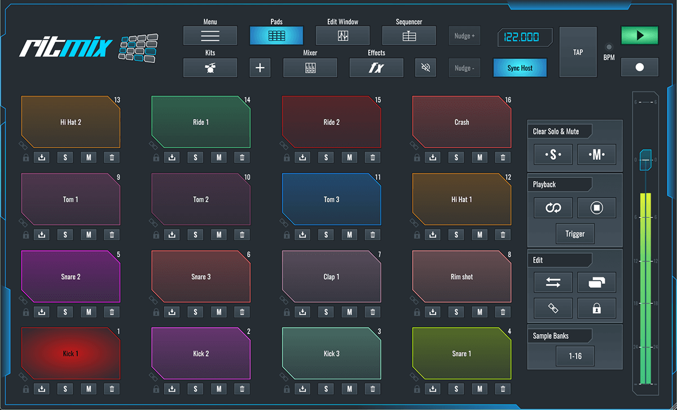Mute the Ride 1 pad

[x=219, y=157]
